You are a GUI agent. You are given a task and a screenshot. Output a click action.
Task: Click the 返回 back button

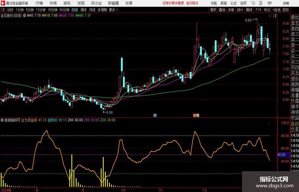(x=285, y=10)
